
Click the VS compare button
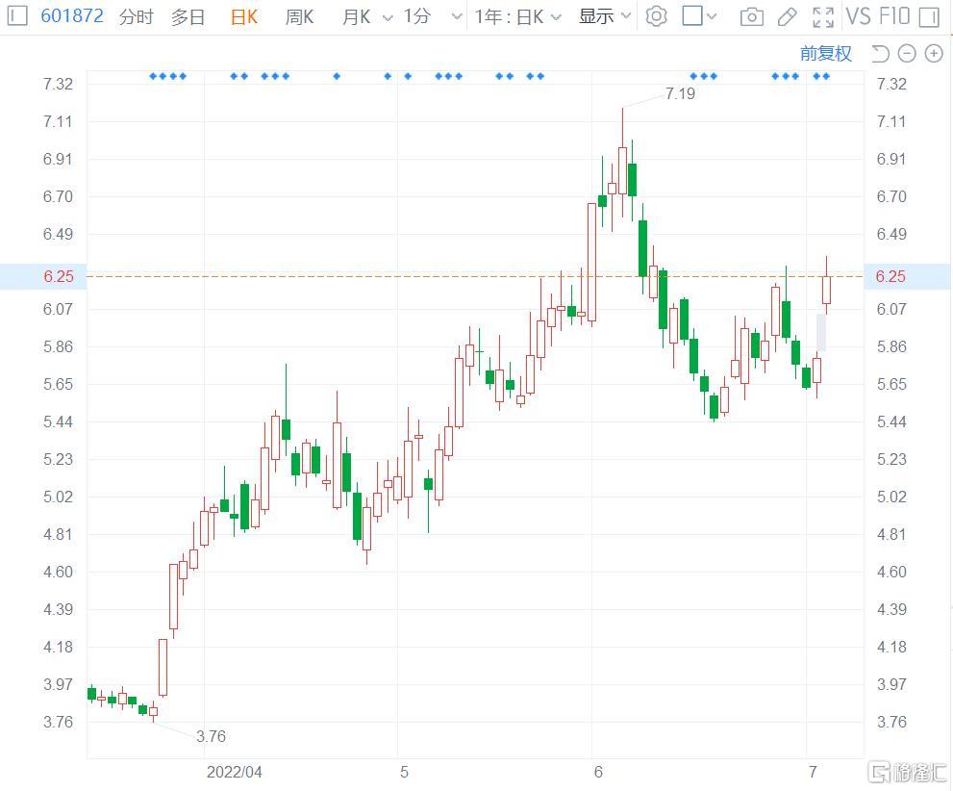[859, 16]
